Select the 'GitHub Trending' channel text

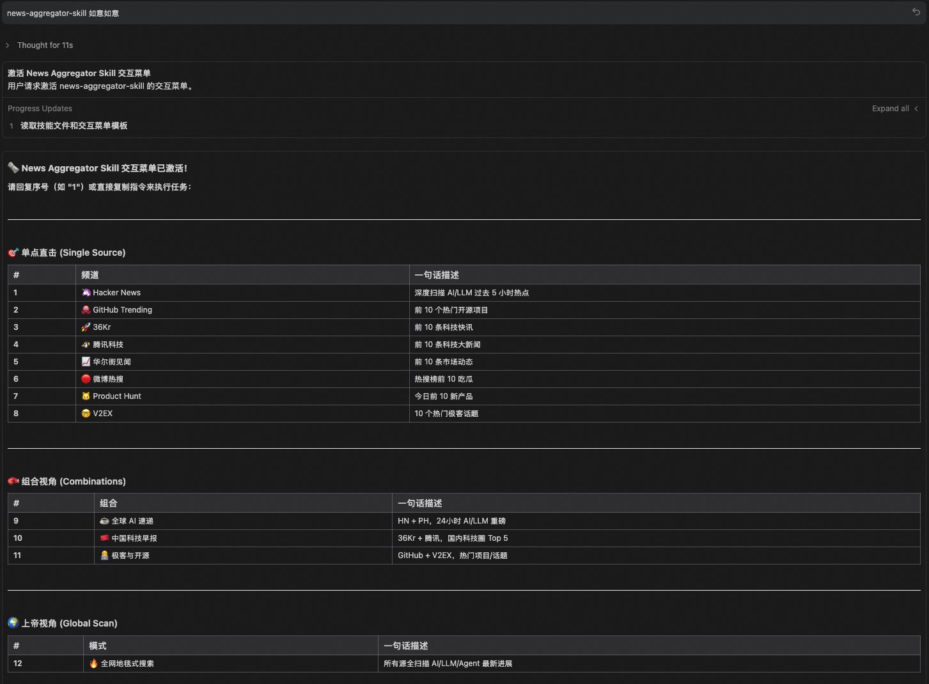(122, 310)
